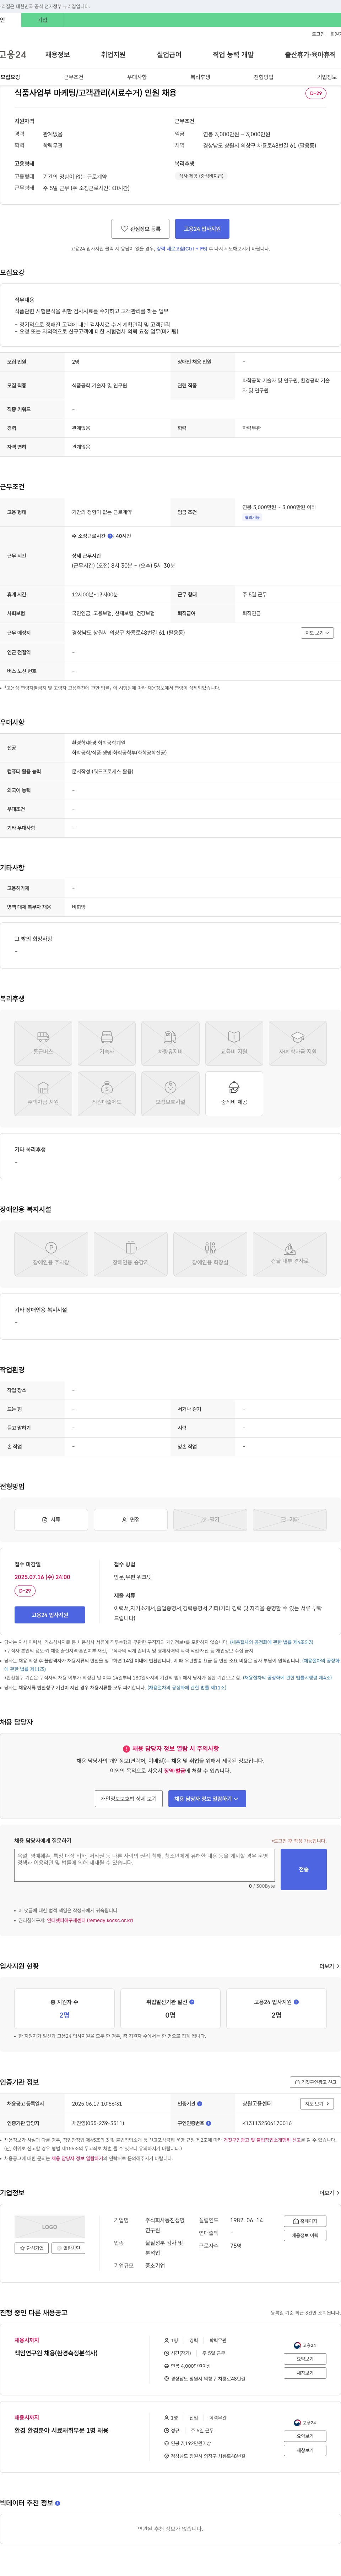The width and height of the screenshot is (341, 2576).
Task: Click the 관심기업 star button
Action: point(31,2248)
